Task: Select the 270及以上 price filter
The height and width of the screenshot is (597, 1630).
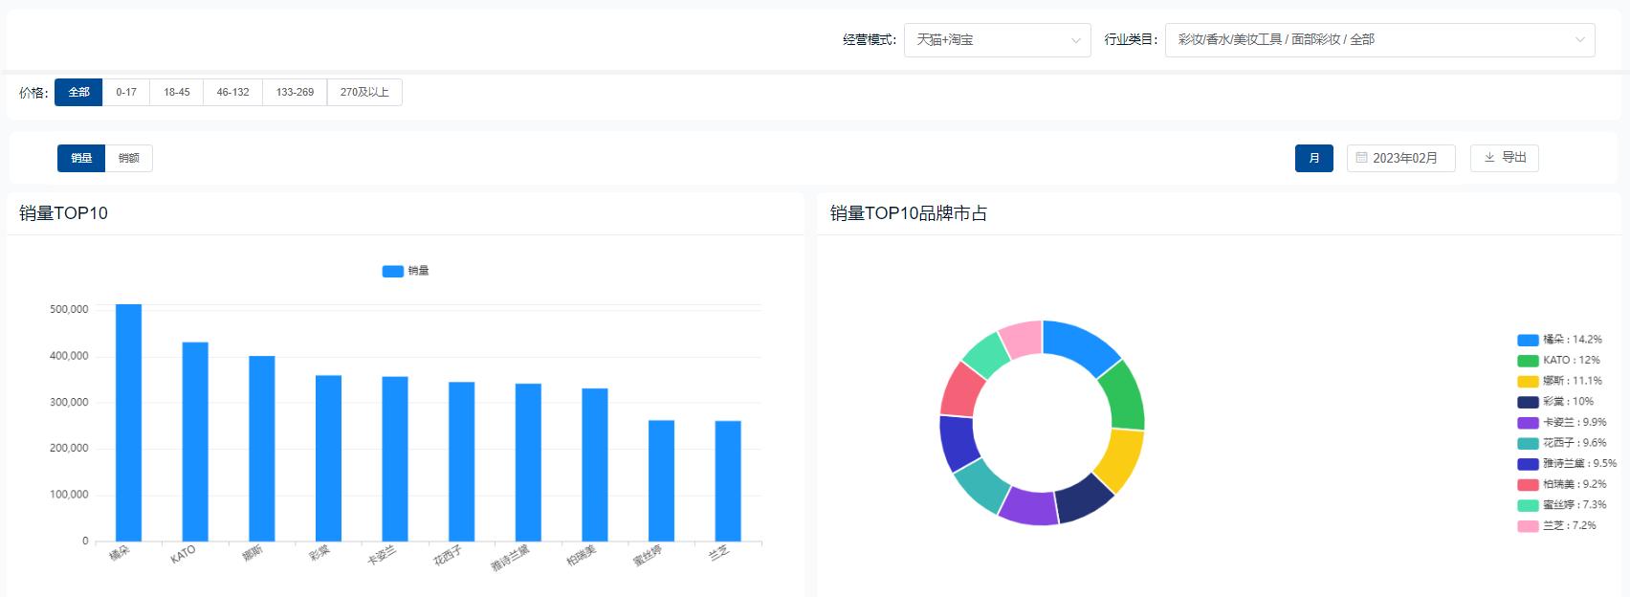Action: pos(364,93)
